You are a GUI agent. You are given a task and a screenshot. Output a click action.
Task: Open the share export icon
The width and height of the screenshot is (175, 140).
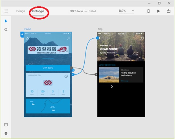click(168, 11)
